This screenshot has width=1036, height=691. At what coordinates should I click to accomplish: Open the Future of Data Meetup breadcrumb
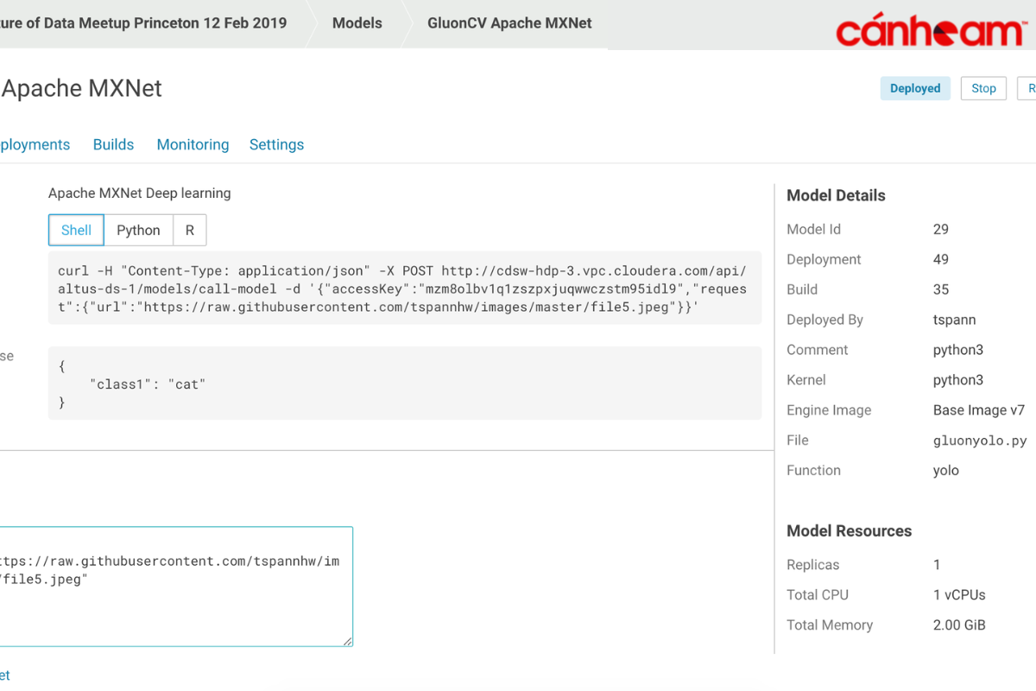143,23
